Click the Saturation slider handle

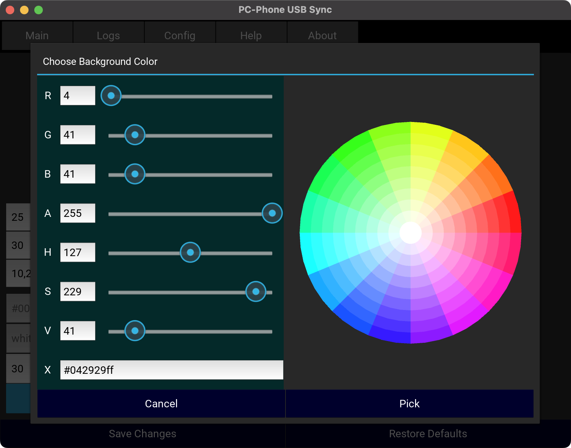[256, 292]
